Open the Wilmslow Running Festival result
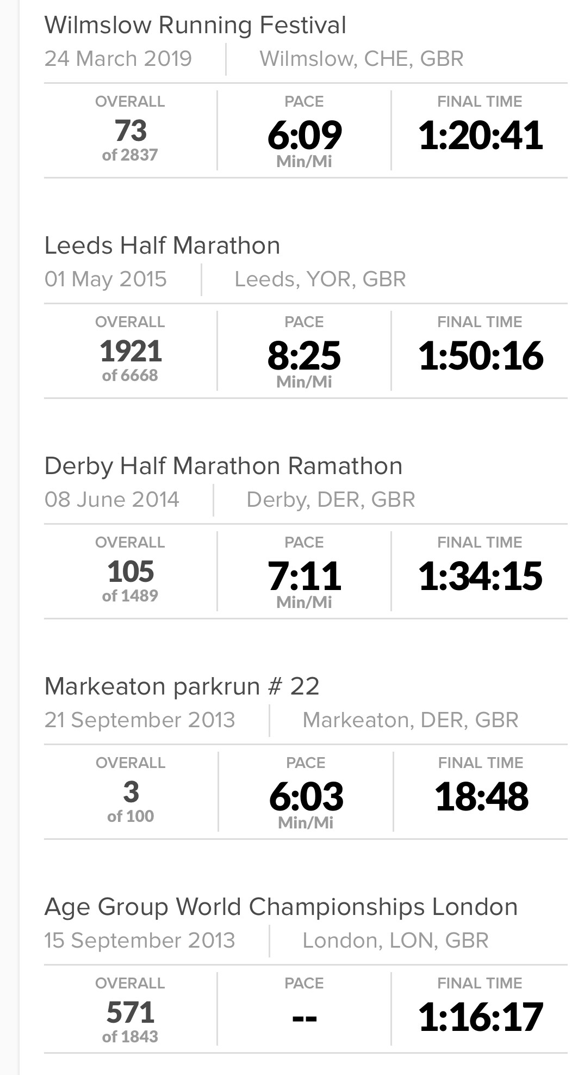 pos(195,26)
